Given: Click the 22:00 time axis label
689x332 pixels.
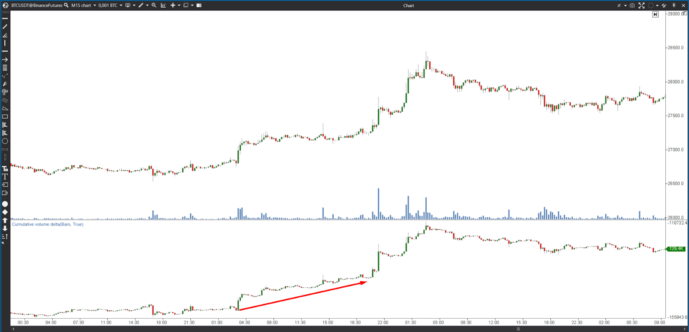Looking at the screenshot, I should pyautogui.click(x=383, y=322).
